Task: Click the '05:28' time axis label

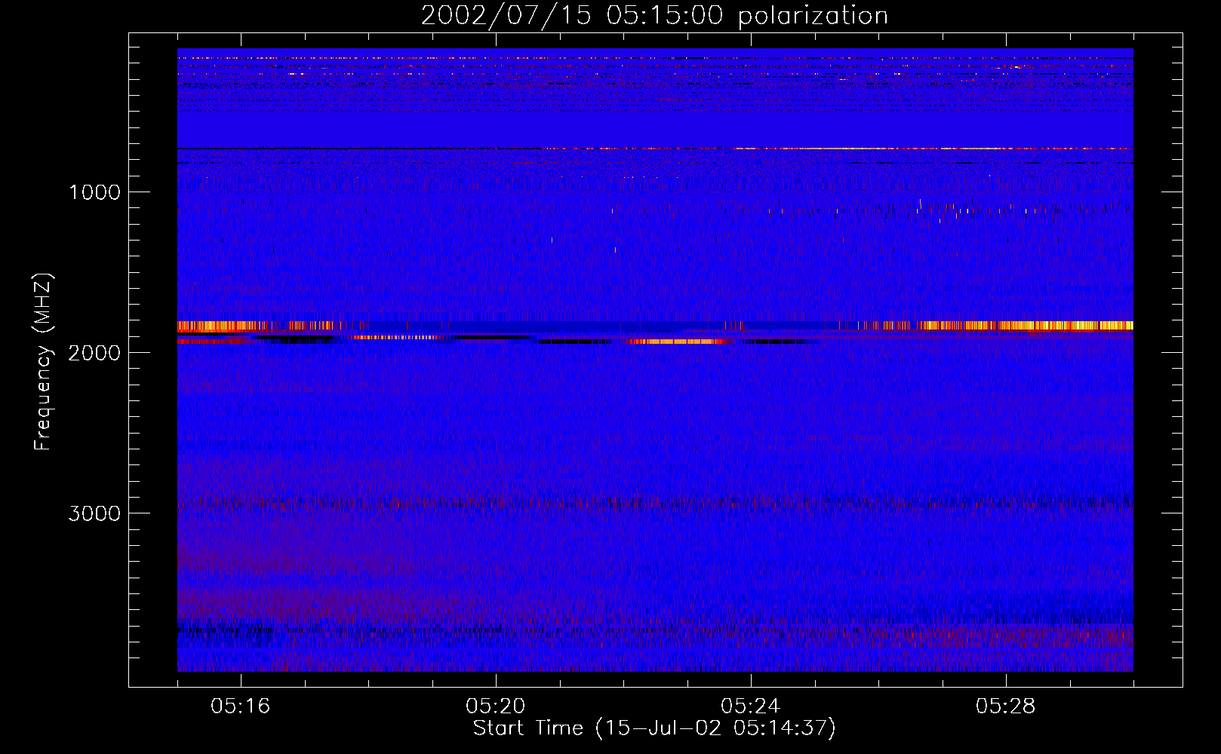Action: [x=1006, y=706]
